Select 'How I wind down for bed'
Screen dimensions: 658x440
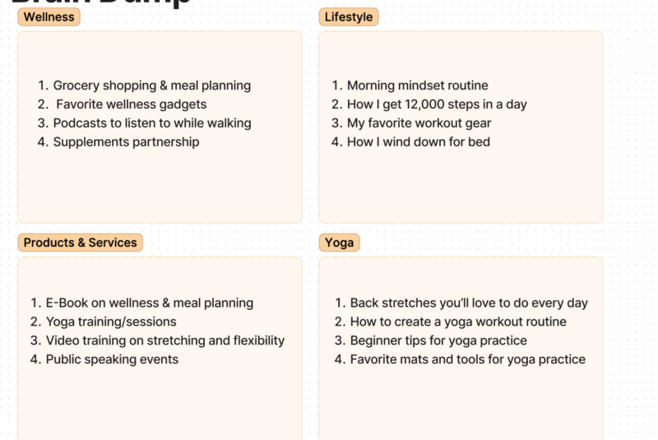[419, 141]
